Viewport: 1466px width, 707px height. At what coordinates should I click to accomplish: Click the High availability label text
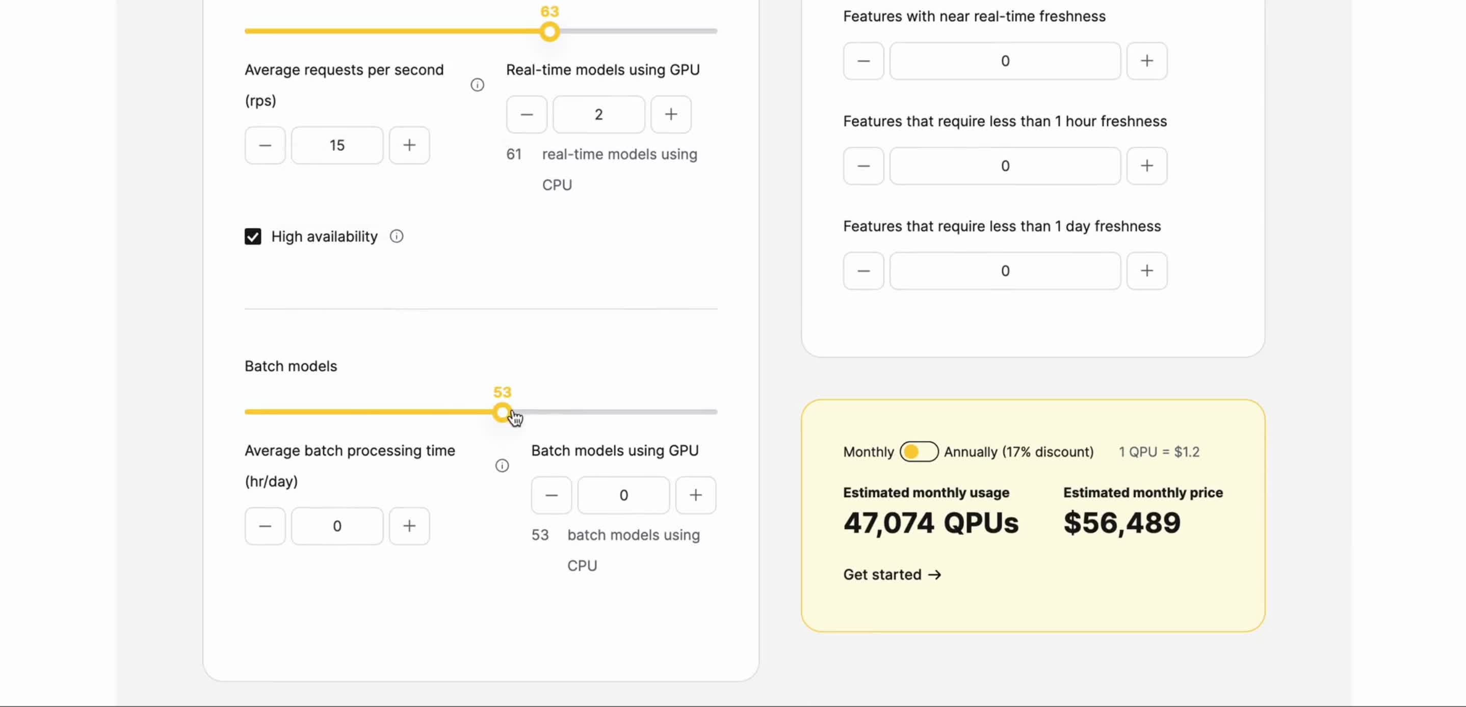tap(324, 236)
